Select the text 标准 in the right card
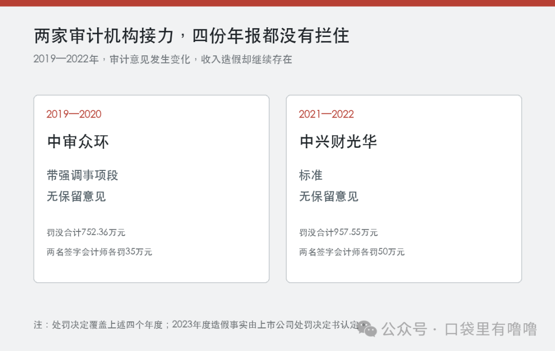555x351 pixels. [x=311, y=175]
